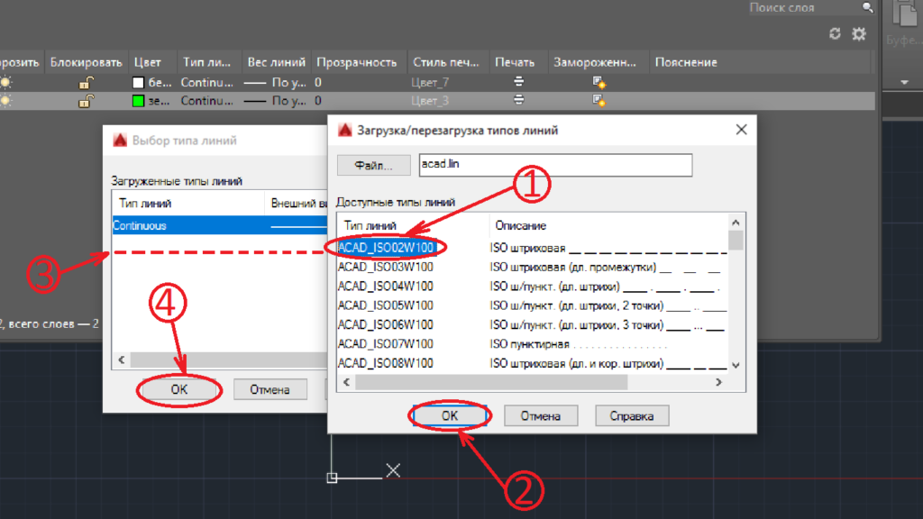The image size is (923, 519).
Task: Click new viewport freeze icon, white layer
Action: [599, 82]
